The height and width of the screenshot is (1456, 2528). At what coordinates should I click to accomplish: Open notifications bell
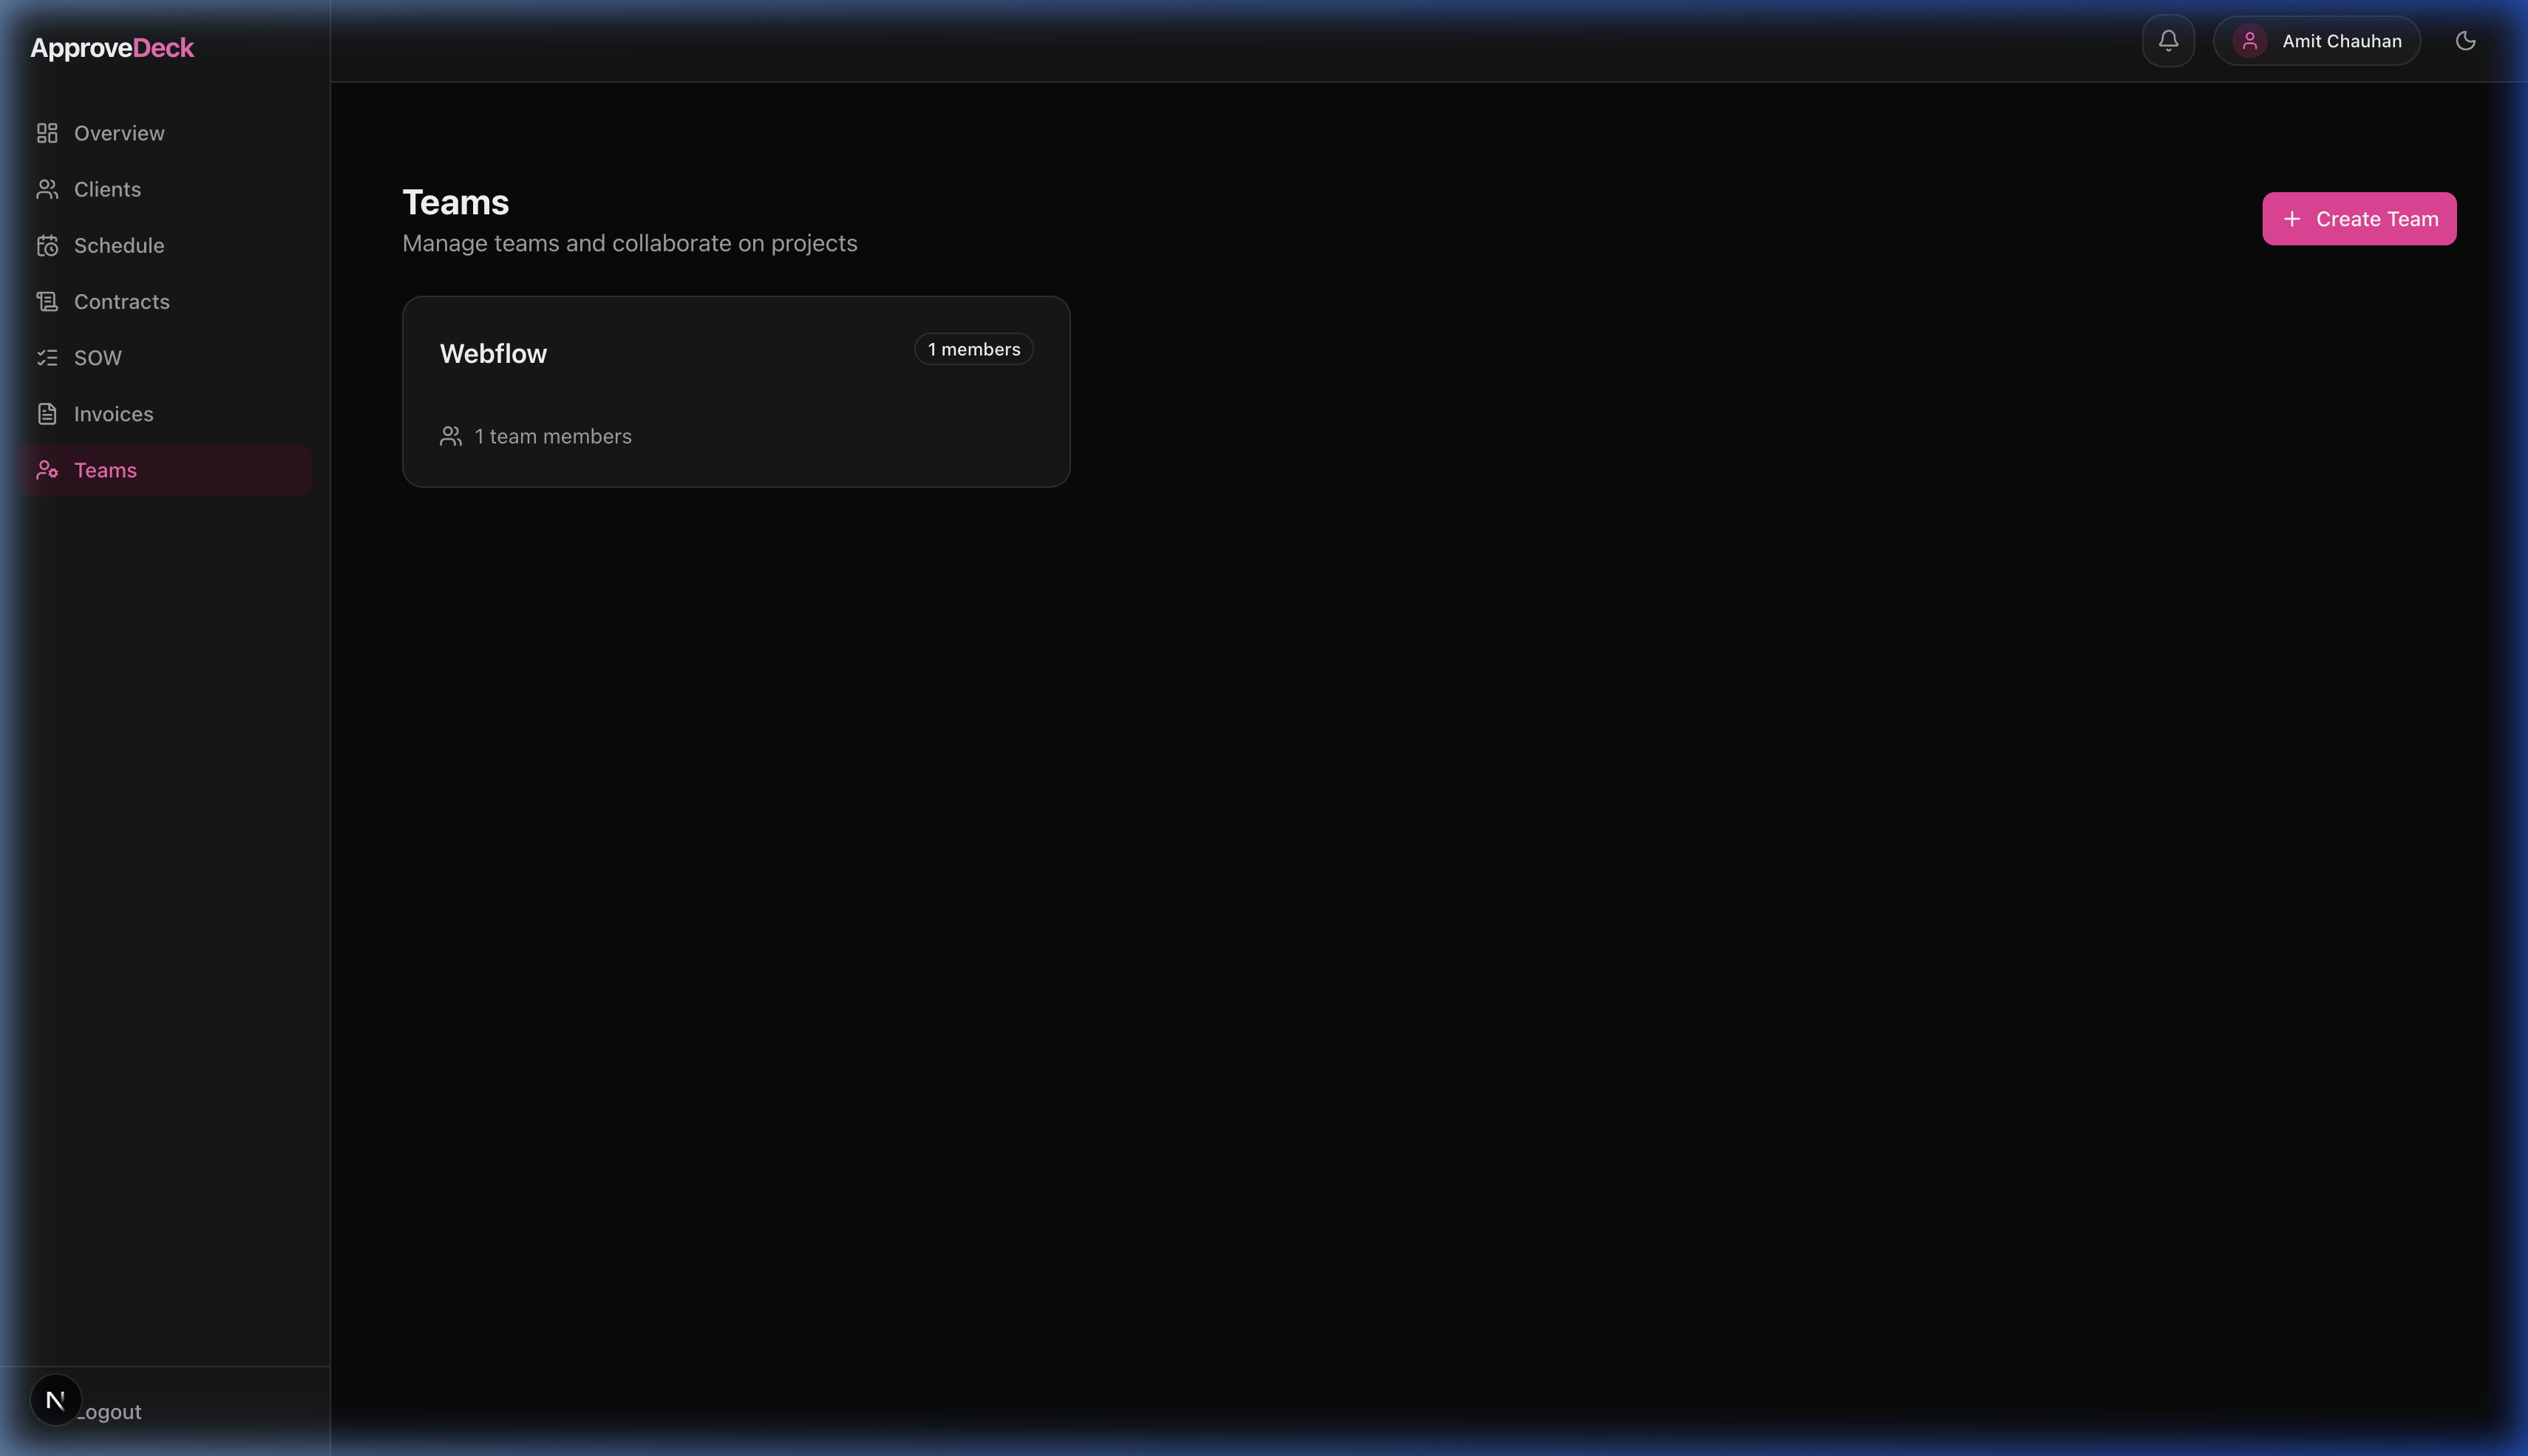tap(2168, 41)
